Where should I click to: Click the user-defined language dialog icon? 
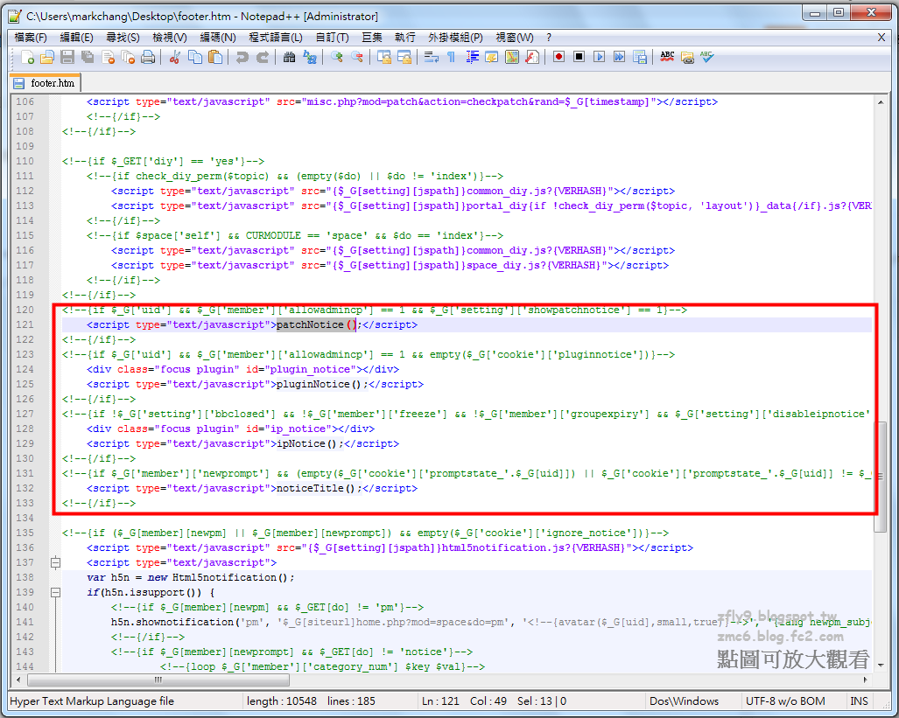click(492, 57)
